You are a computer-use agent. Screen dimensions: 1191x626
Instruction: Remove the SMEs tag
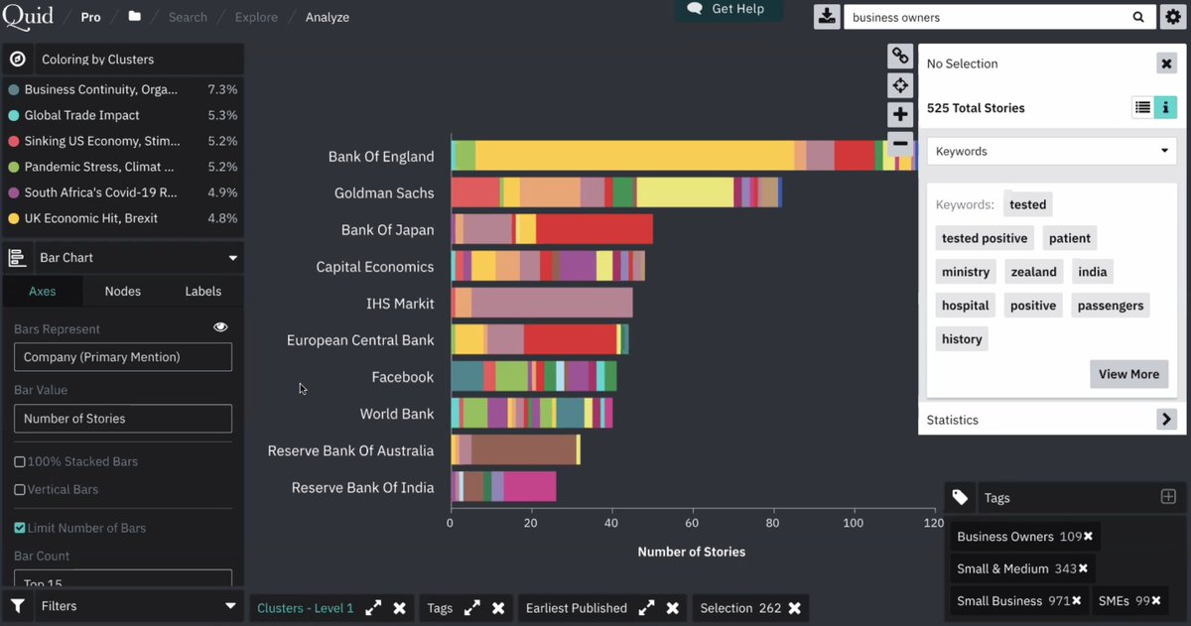[1156, 601]
